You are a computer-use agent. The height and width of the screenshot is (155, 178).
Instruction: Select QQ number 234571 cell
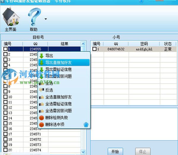[36, 134]
